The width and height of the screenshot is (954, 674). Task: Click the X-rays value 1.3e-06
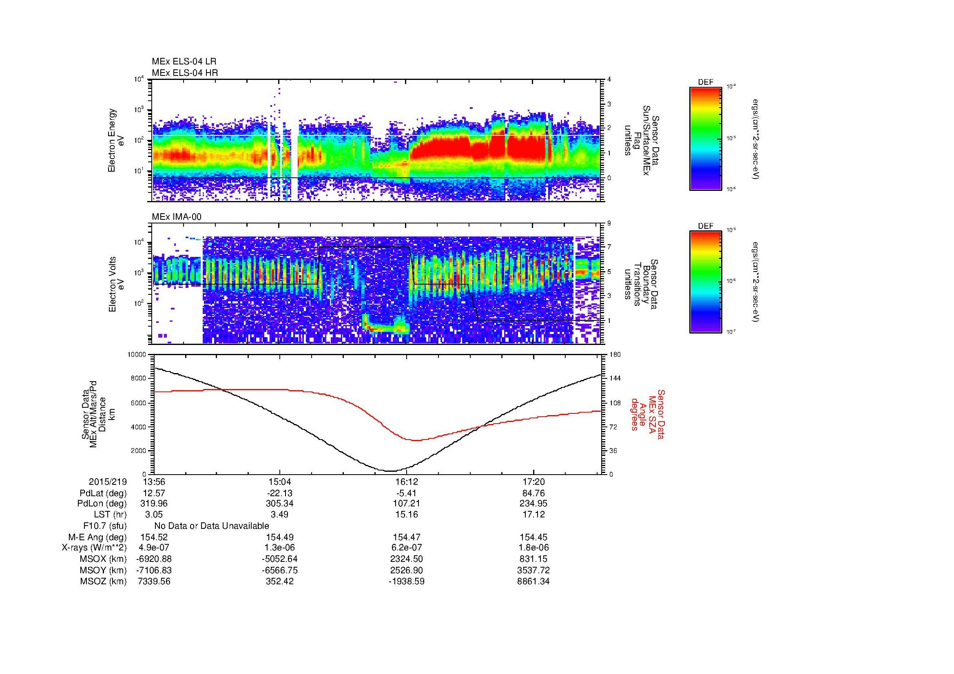pos(280,548)
